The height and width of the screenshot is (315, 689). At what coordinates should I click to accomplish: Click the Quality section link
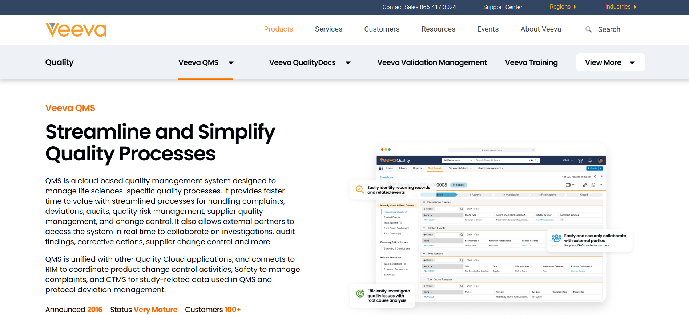(x=59, y=62)
